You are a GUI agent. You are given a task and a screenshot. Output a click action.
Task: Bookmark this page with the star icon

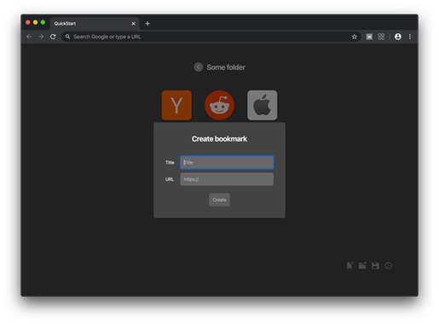pos(354,37)
